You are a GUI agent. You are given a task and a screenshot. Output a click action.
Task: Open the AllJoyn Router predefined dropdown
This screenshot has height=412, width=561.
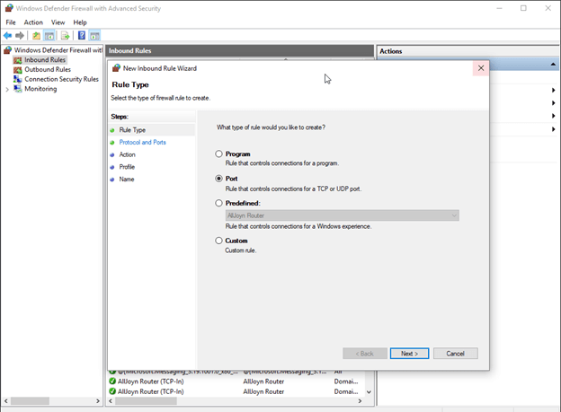pos(342,215)
